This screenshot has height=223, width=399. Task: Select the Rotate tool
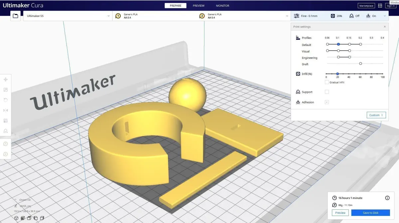[x=5, y=100]
